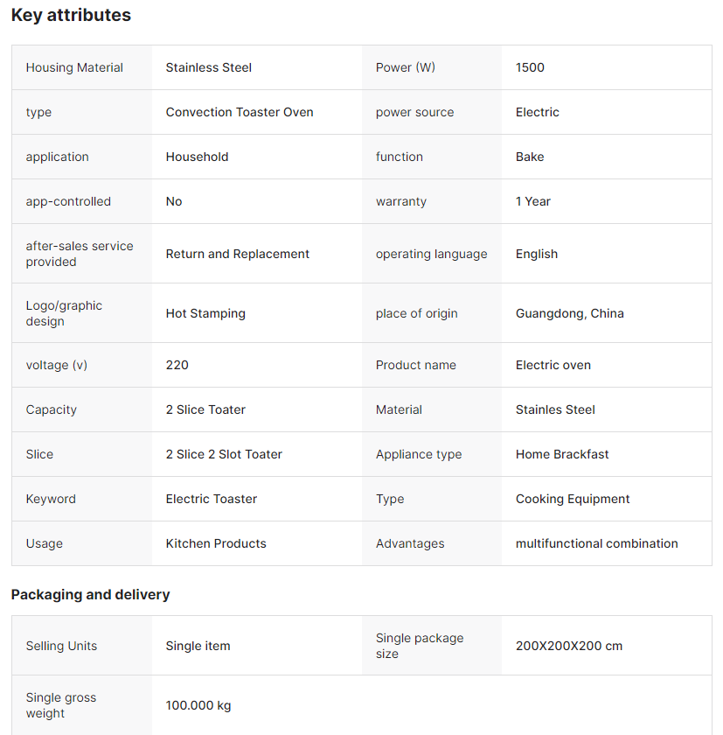Viewport: 723px width, 735px height.
Task: Click the operating language label
Action: (x=431, y=254)
